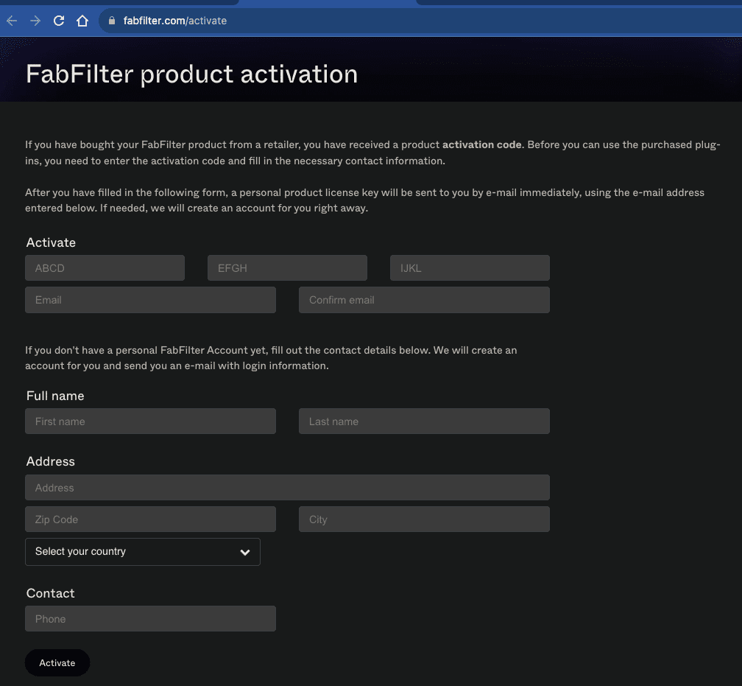Click the Full name section label
The image size is (742, 686).
pos(55,396)
